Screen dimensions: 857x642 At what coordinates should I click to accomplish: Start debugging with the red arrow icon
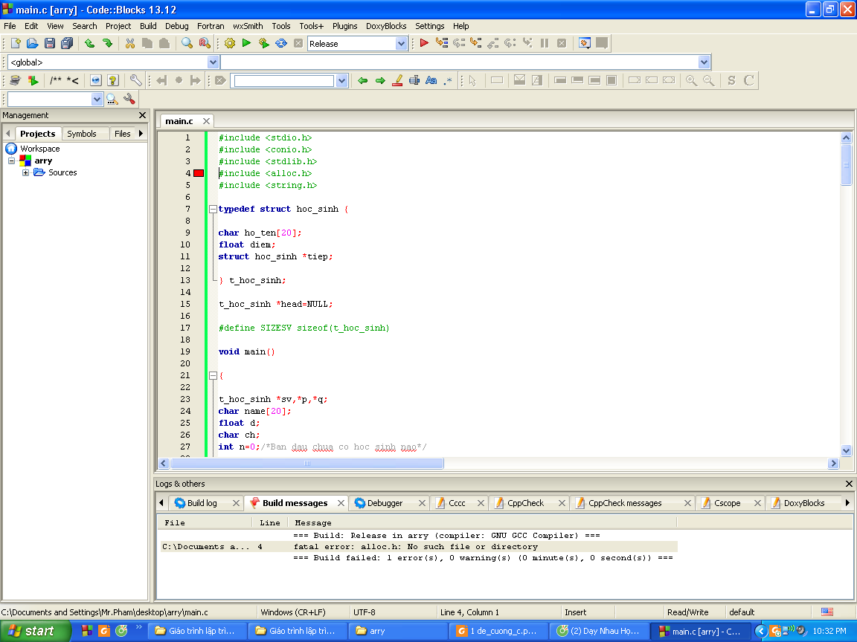coord(424,44)
